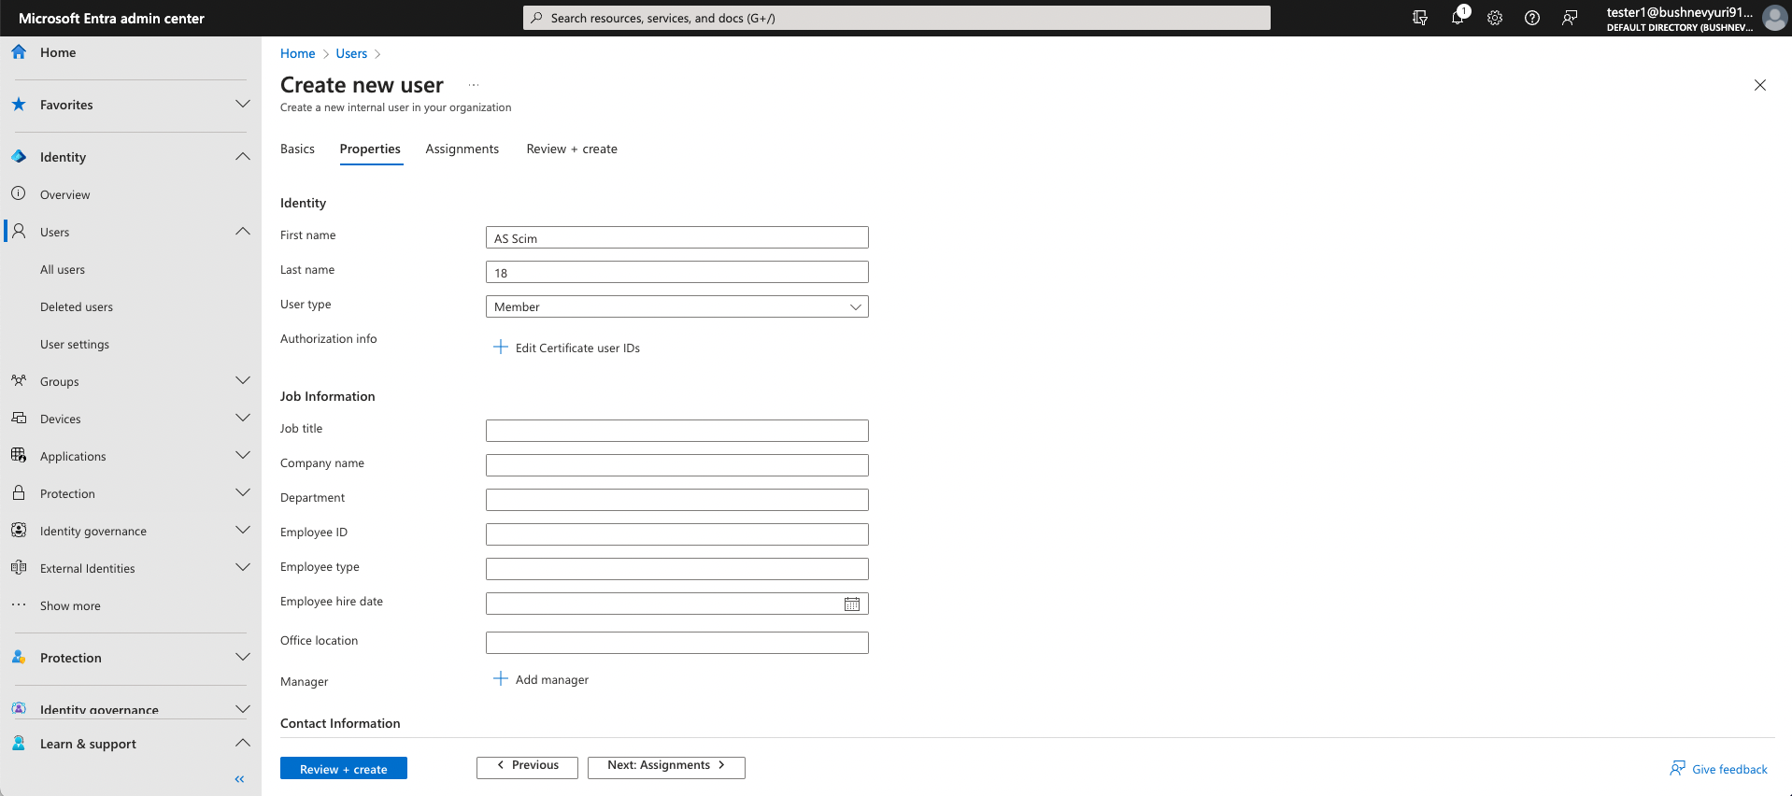Click the Last name field
The image size is (1792, 796).
tap(677, 272)
